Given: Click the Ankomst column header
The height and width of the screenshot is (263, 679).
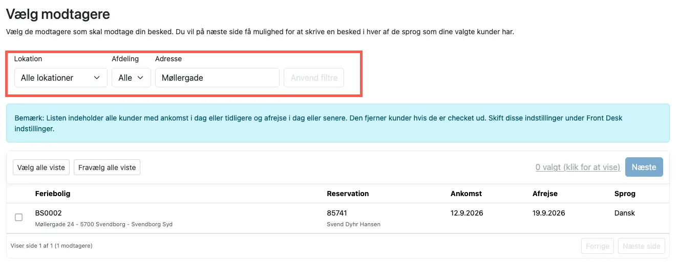Looking at the screenshot, I should [466, 194].
